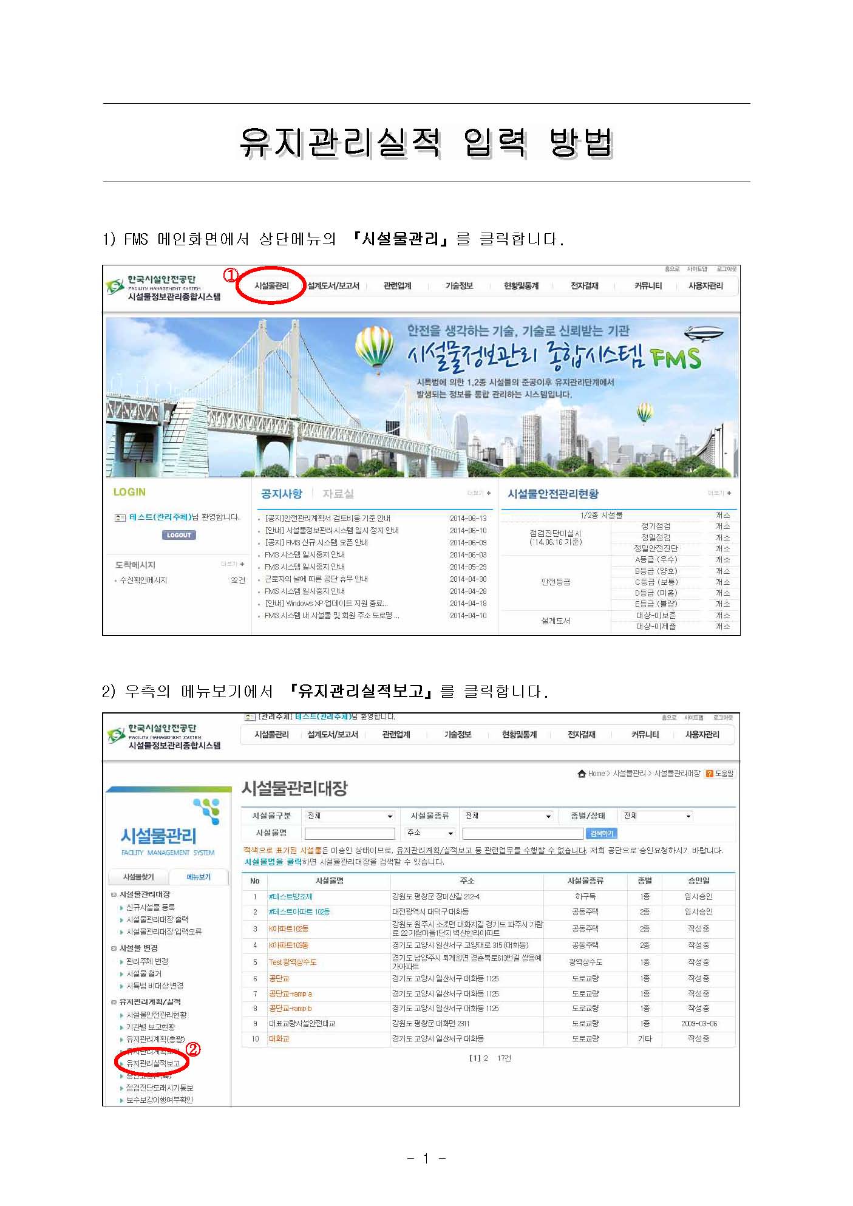The height and width of the screenshot is (1206, 853).
Task: Click the arrow bullet before 신규시설물 등록
Action: tap(121, 908)
